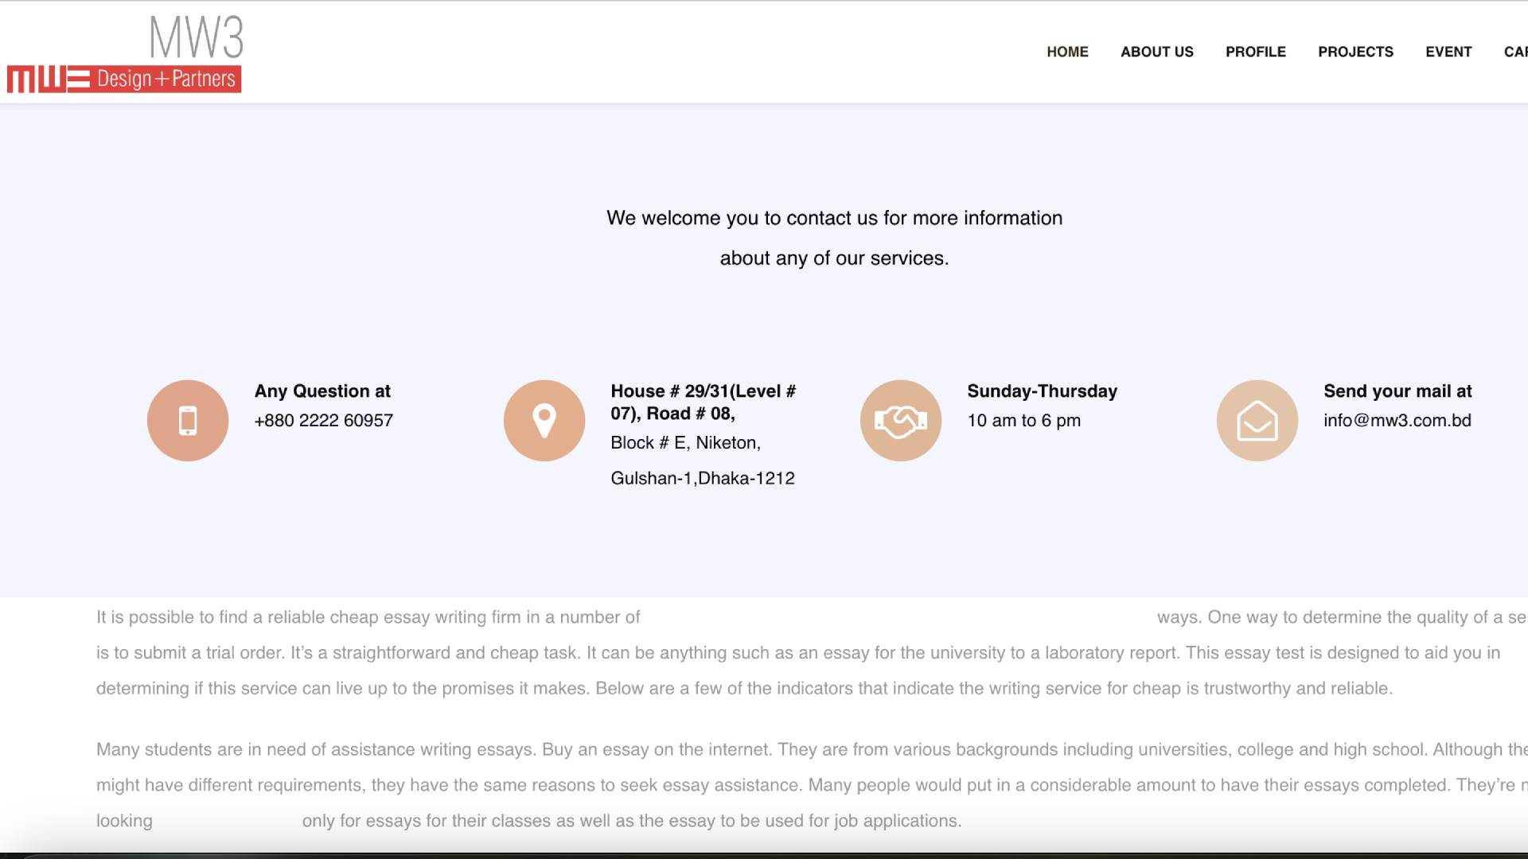Screen dimensions: 1528x859
Task: Open the EVENT menu item
Action: pos(1448,52)
